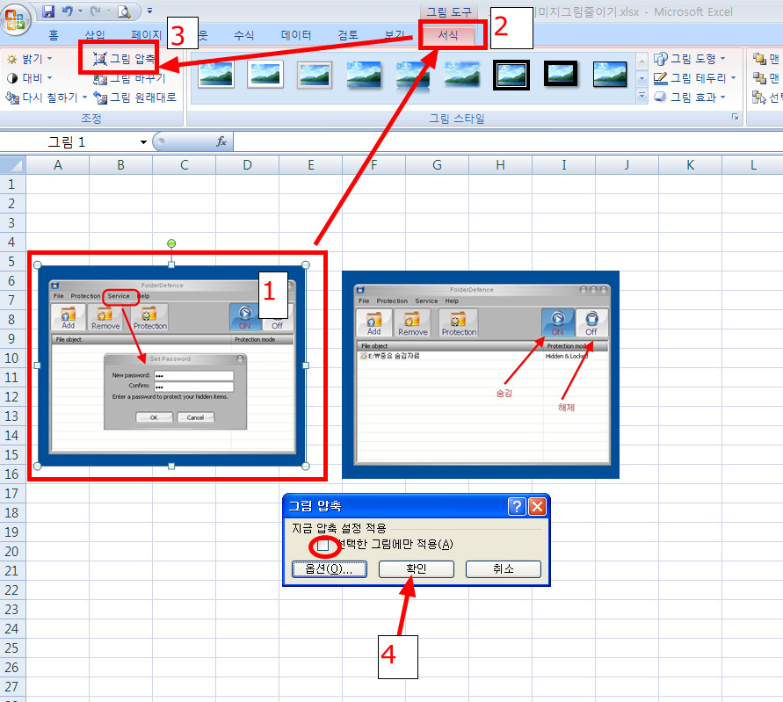The width and height of the screenshot is (783, 702).
Task: Click 그림 원래대로 (Reset Picture)
Action: pyautogui.click(x=134, y=98)
